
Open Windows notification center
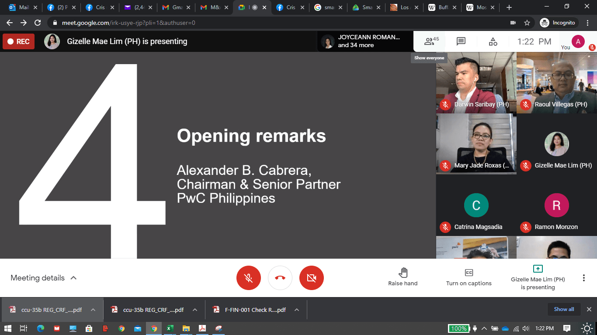point(567,328)
